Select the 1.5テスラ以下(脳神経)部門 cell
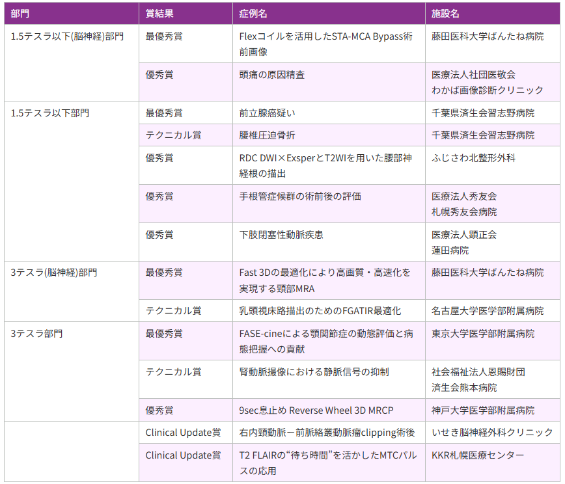This screenshot has height=484, width=565. point(67,36)
